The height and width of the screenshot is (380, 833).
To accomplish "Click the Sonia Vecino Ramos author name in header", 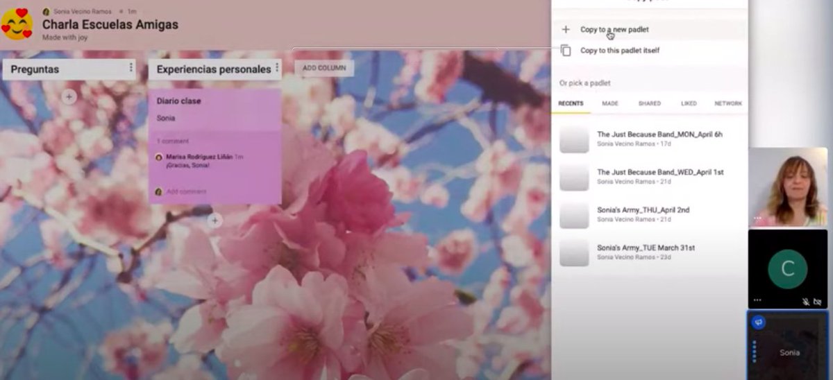I will [x=82, y=12].
